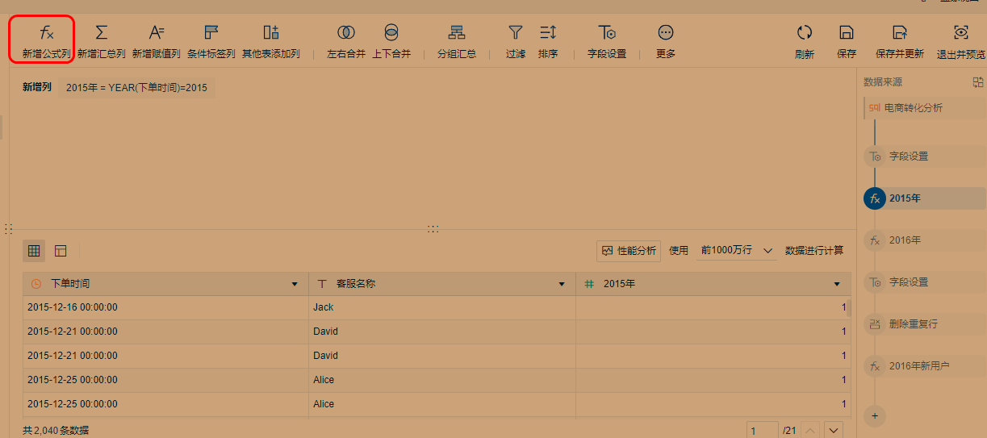Open the 前1000万行 dropdown
987x438 pixels.
tap(736, 251)
